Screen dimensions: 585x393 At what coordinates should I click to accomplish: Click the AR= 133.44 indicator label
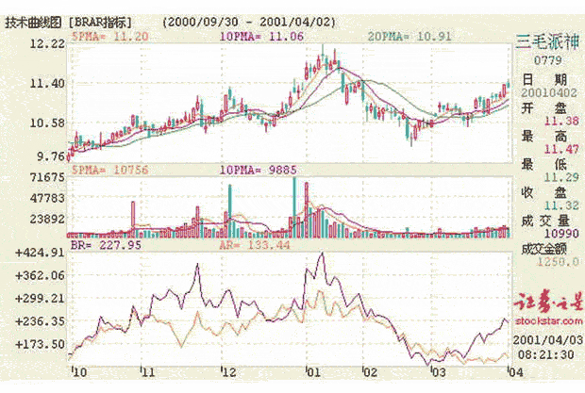(258, 242)
